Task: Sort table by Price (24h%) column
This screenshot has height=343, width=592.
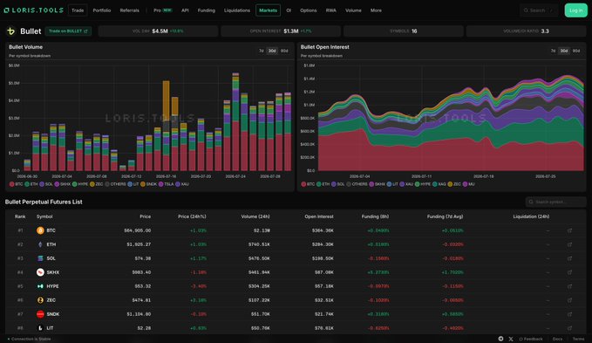Action: (192, 216)
